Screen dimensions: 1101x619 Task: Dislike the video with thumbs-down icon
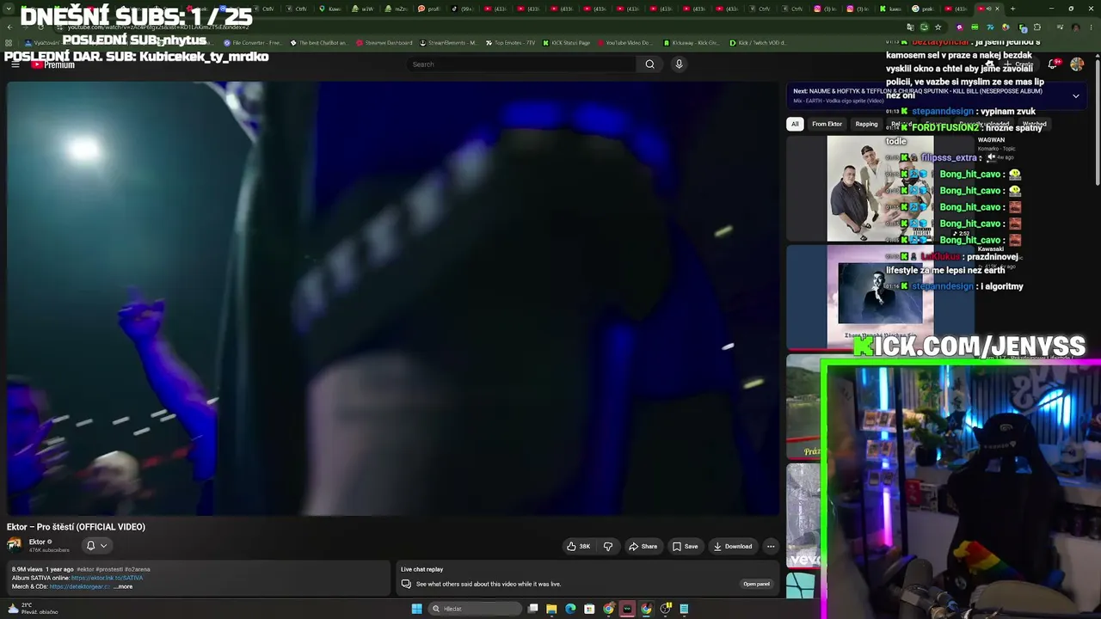point(608,546)
